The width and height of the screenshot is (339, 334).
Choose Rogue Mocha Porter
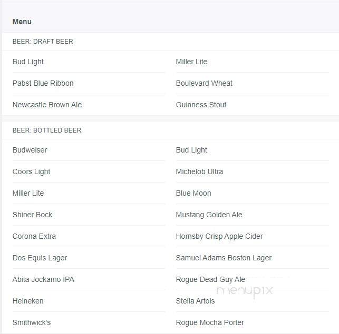(x=210, y=322)
